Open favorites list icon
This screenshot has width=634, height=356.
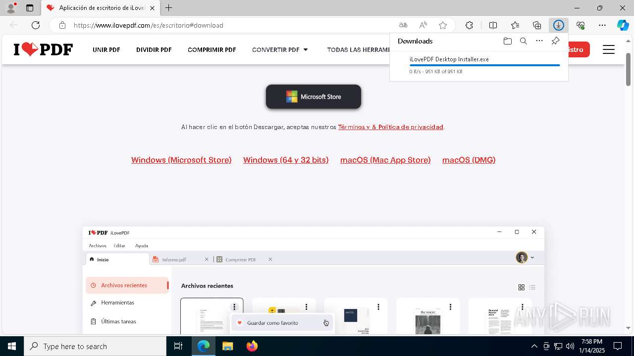(x=515, y=25)
